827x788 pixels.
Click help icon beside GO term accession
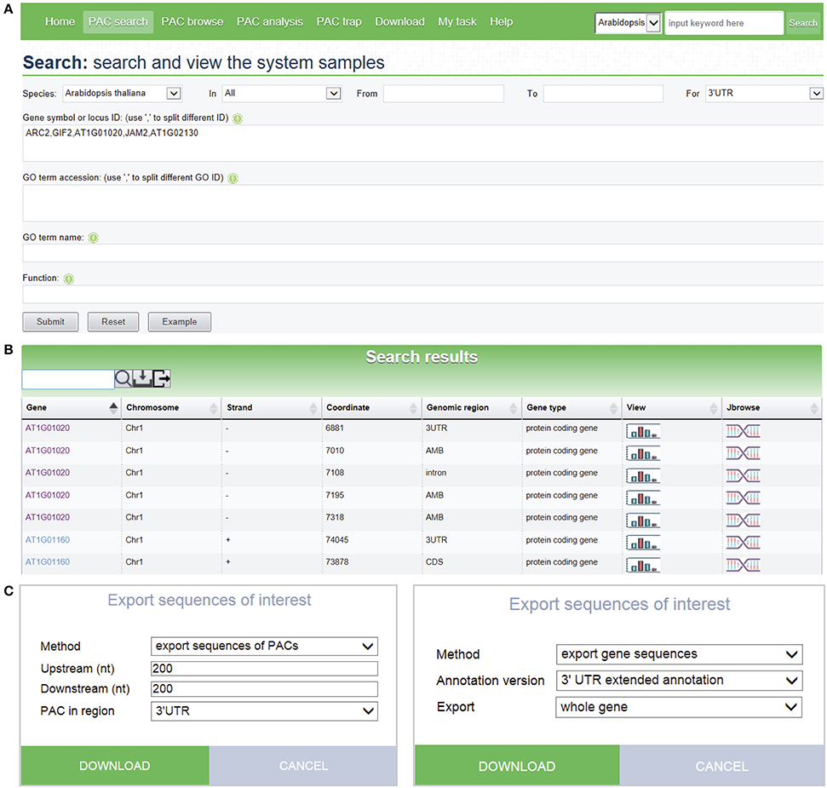233,178
